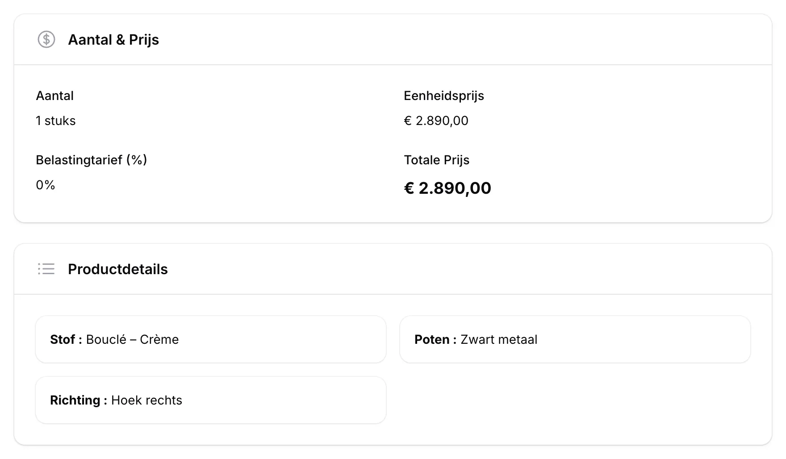Select the Aantal & Prijs heading
Screen dimensions: 786x459
[x=113, y=40]
